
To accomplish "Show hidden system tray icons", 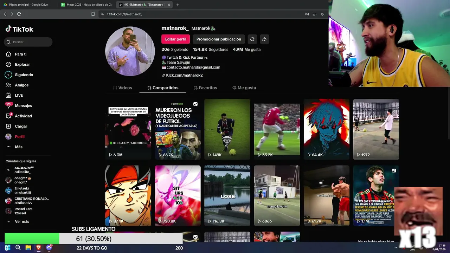I will pyautogui.click(x=396, y=247).
